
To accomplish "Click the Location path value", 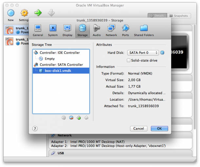I will 147,99.
